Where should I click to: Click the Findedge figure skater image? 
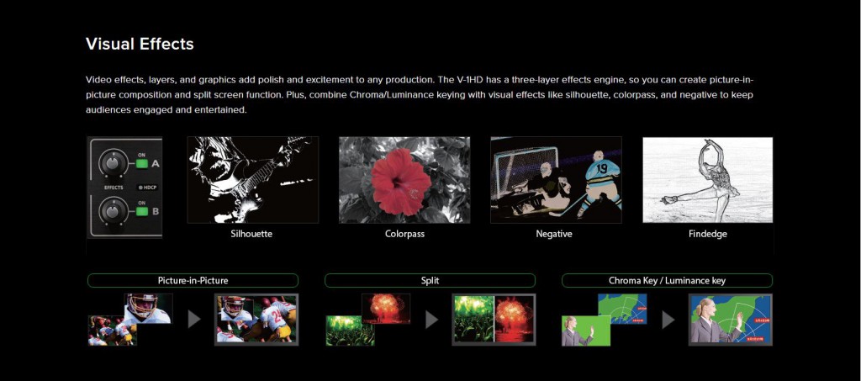coord(707,179)
